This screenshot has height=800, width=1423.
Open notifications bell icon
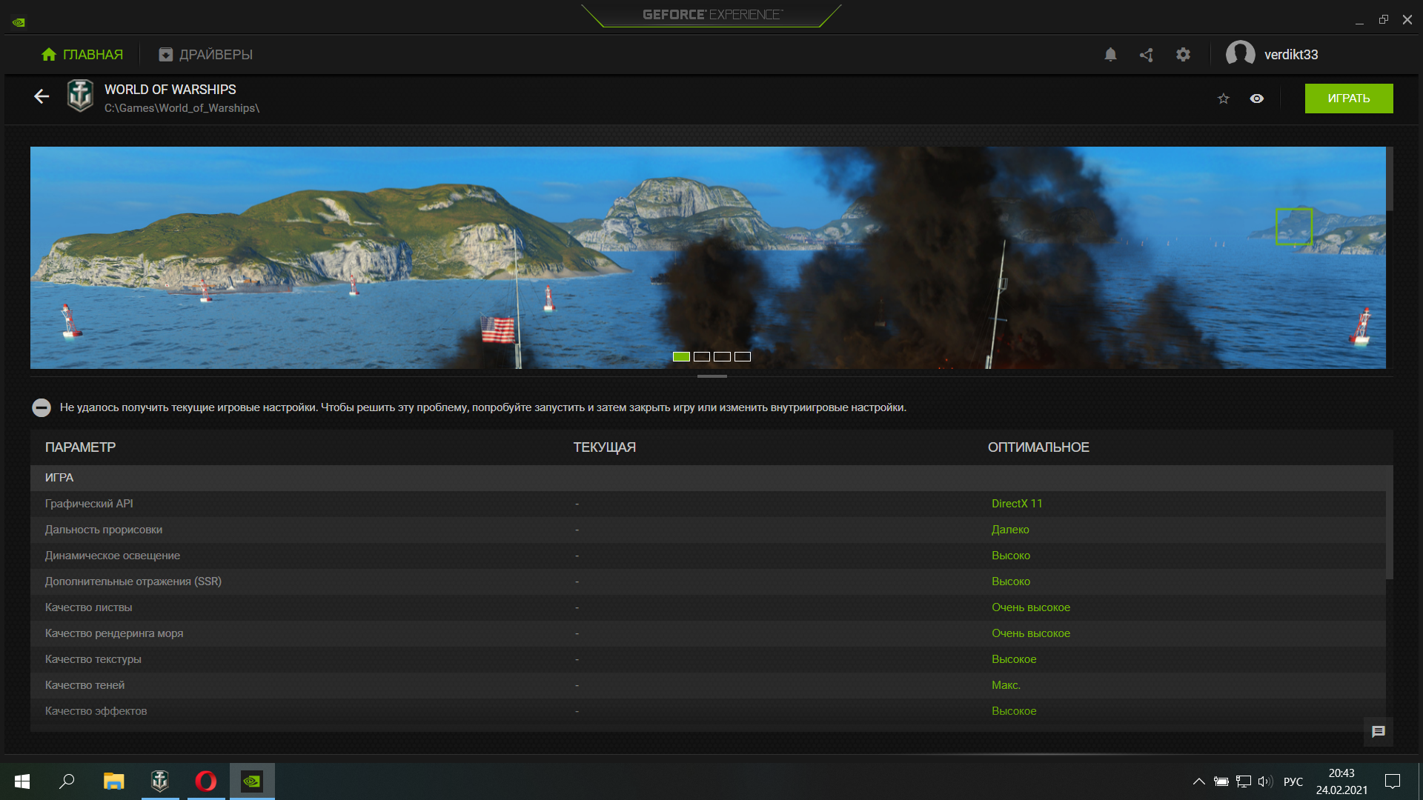pyautogui.click(x=1110, y=54)
